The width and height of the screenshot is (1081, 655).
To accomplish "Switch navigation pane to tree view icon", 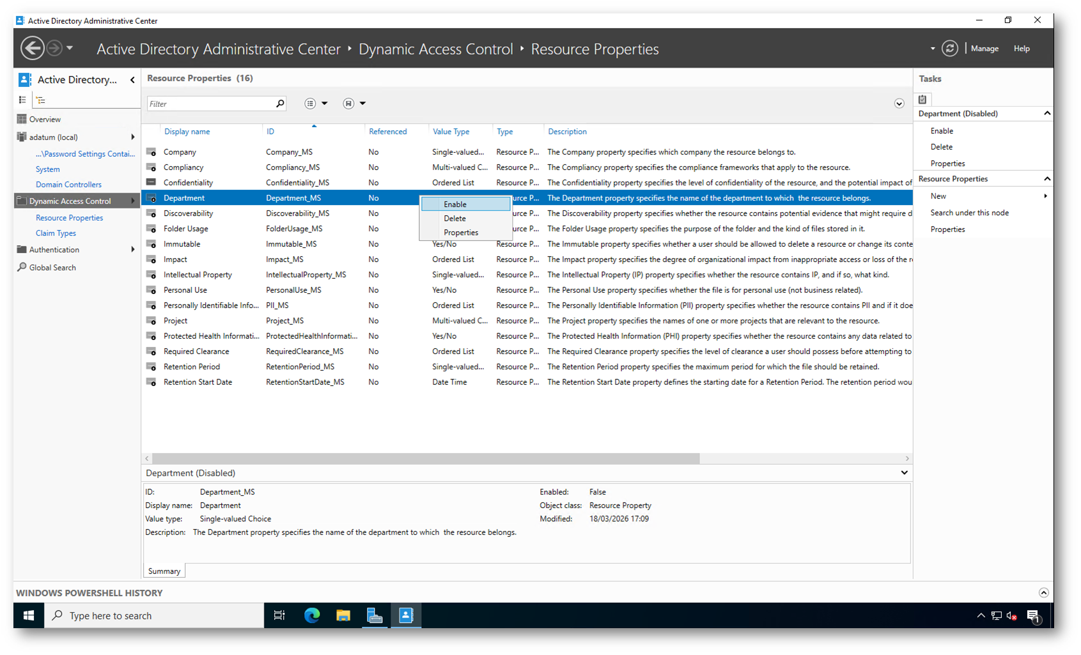I will pyautogui.click(x=41, y=100).
